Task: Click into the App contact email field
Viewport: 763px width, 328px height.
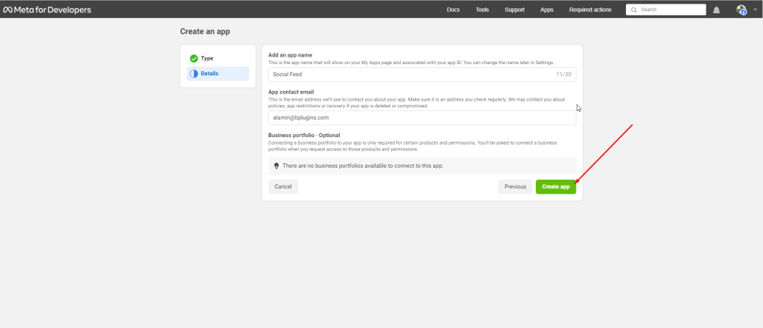Action: pyautogui.click(x=422, y=118)
